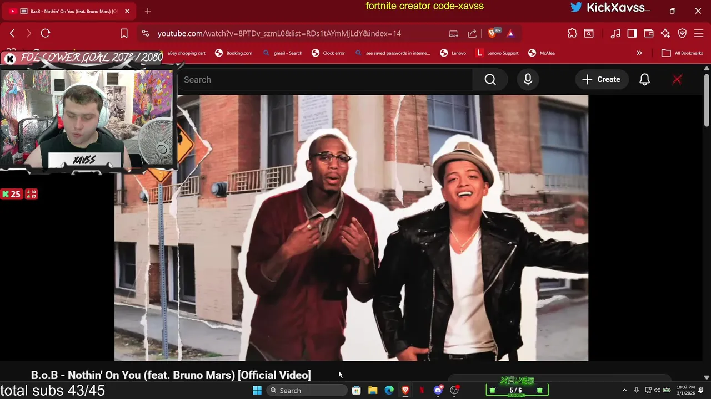Start voice search with the microphone
Image resolution: width=711 pixels, height=399 pixels.
528,80
